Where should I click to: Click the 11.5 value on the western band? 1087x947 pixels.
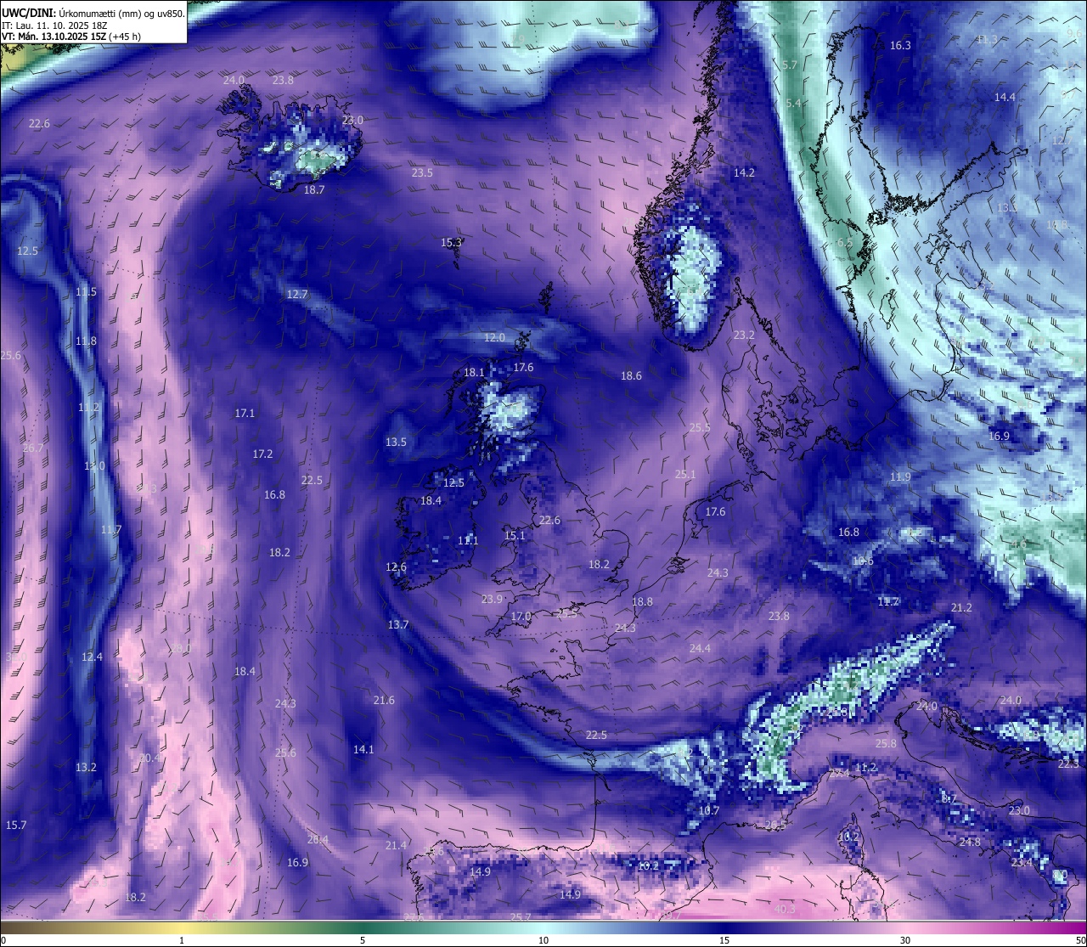point(86,291)
